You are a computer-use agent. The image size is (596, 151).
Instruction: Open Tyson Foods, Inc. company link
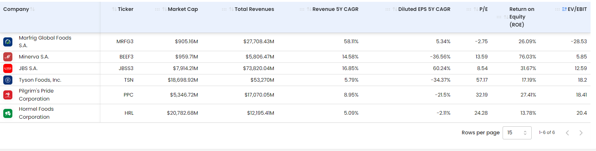pos(40,80)
